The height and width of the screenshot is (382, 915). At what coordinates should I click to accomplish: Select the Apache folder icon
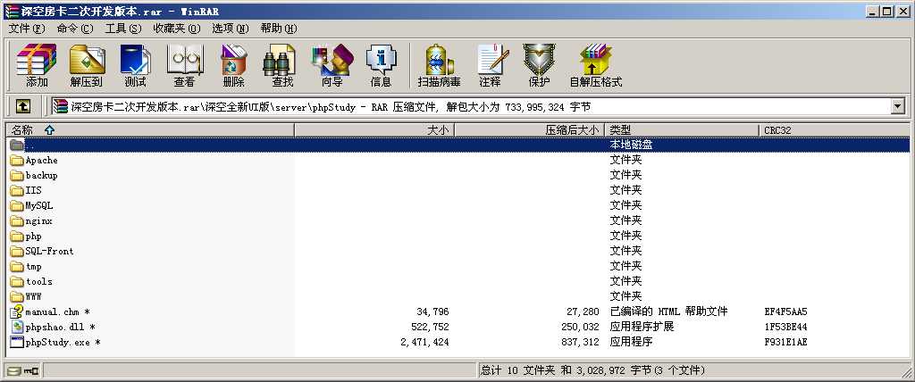click(x=16, y=160)
